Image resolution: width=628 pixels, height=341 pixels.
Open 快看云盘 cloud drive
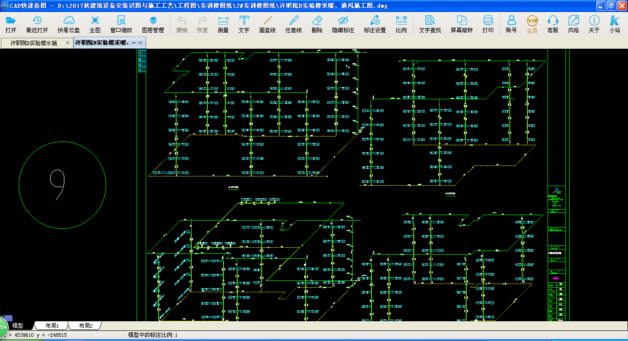[69, 21]
